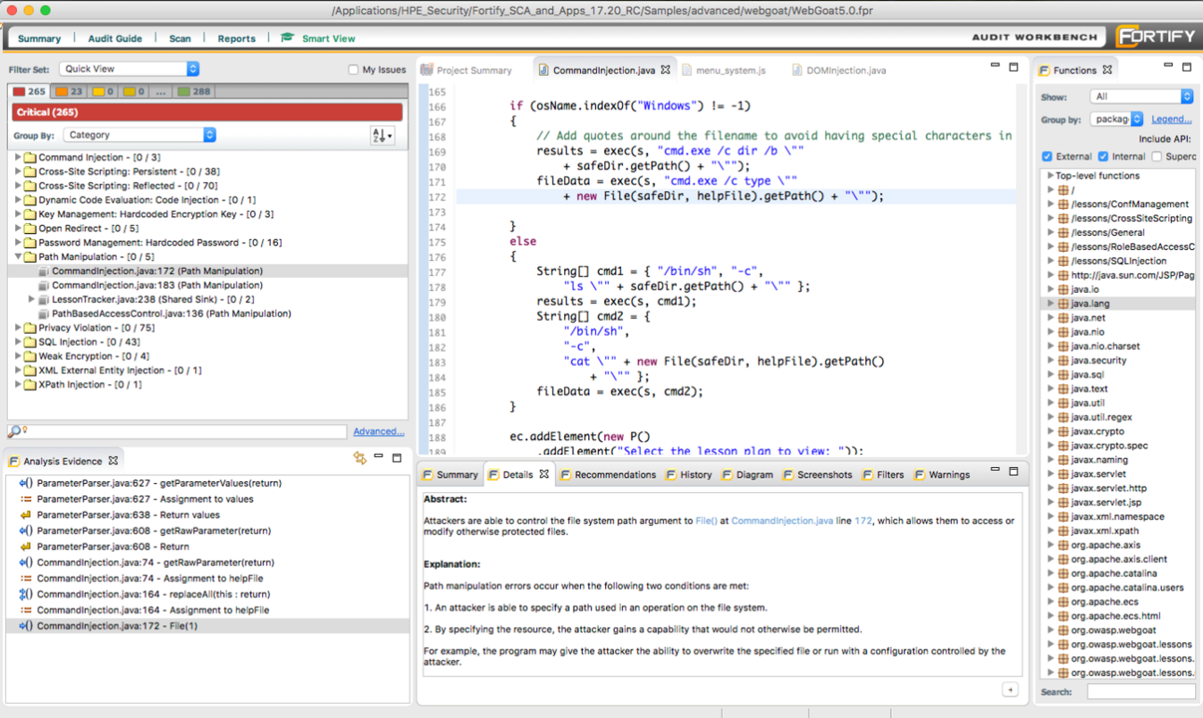
Task: Maximize the Functions panel view
Action: (1187, 68)
